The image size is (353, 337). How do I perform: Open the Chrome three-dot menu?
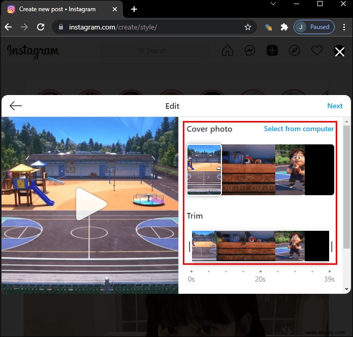[x=344, y=27]
